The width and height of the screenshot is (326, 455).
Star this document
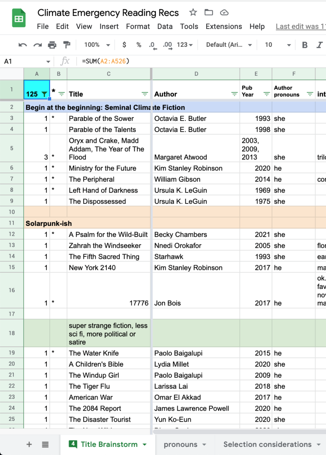click(193, 13)
